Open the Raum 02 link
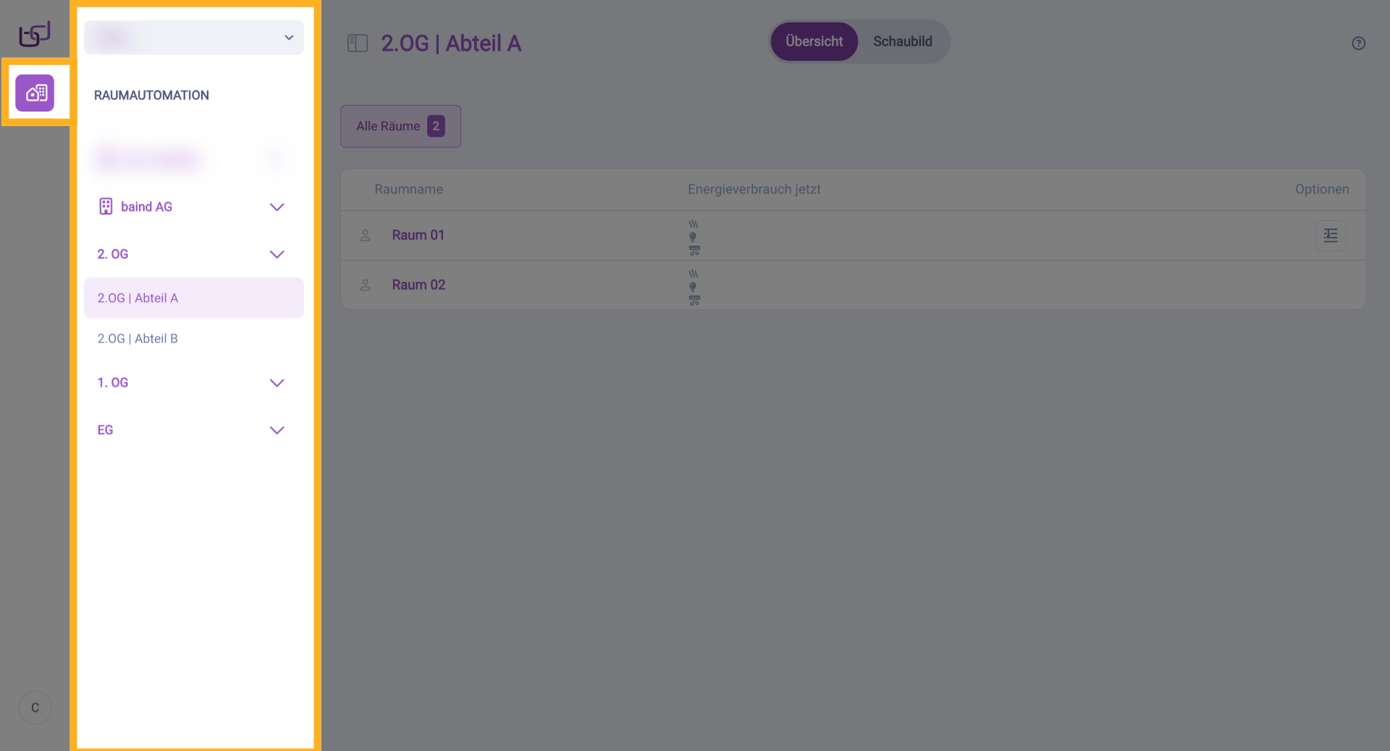This screenshot has height=751, width=1390. pos(418,285)
